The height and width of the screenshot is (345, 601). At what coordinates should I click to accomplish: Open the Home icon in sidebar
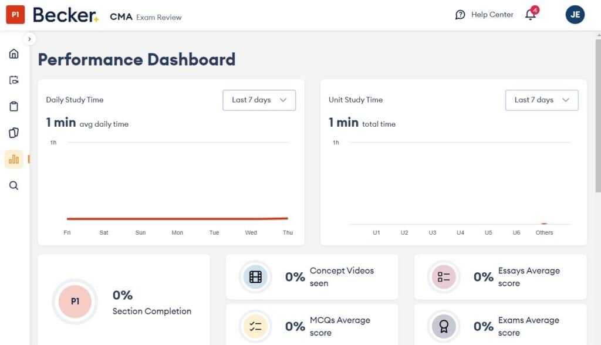pyautogui.click(x=13, y=53)
